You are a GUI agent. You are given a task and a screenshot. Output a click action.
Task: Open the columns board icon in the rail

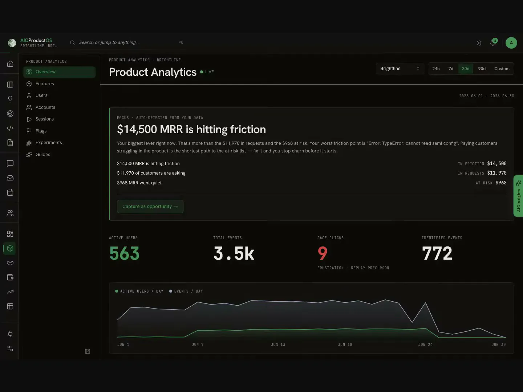tap(10, 85)
